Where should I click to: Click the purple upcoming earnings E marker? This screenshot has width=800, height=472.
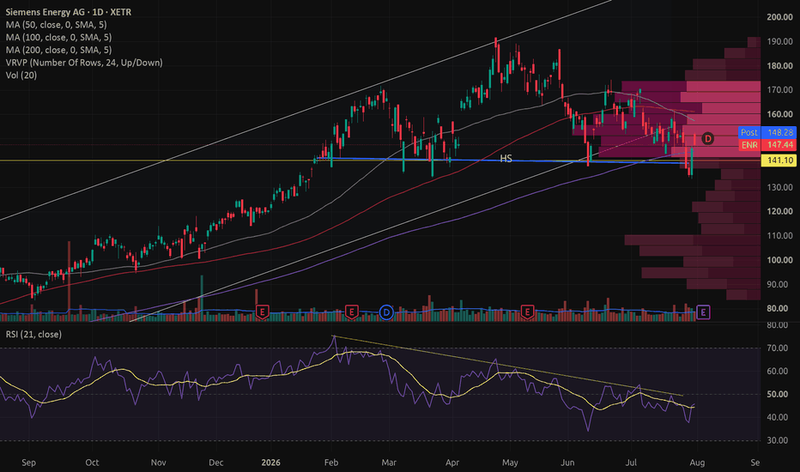point(703,312)
